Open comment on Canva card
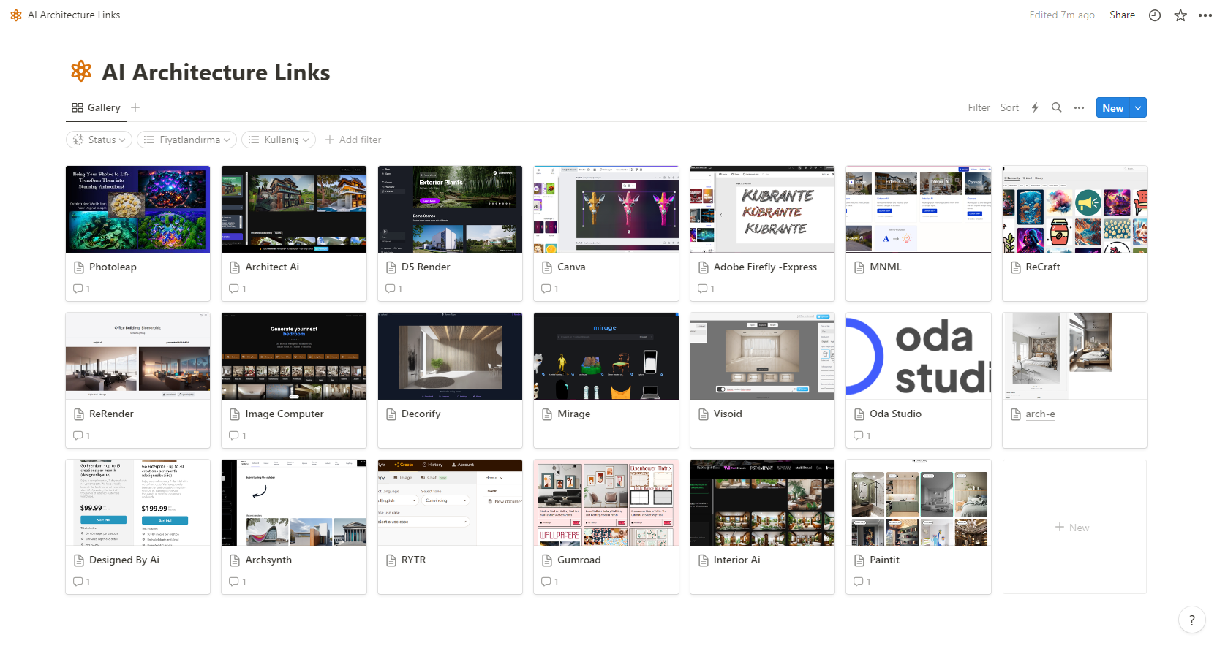This screenshot has width=1217, height=651. [x=549, y=289]
